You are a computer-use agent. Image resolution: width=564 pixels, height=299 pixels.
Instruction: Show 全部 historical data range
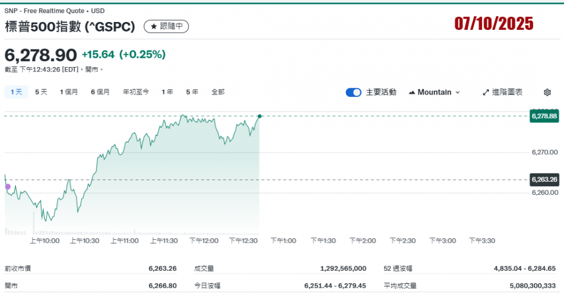click(218, 92)
